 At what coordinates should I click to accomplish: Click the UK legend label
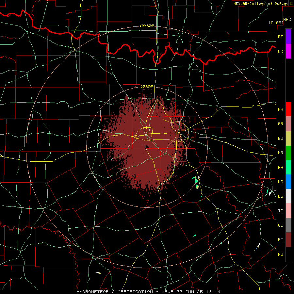click(281, 51)
